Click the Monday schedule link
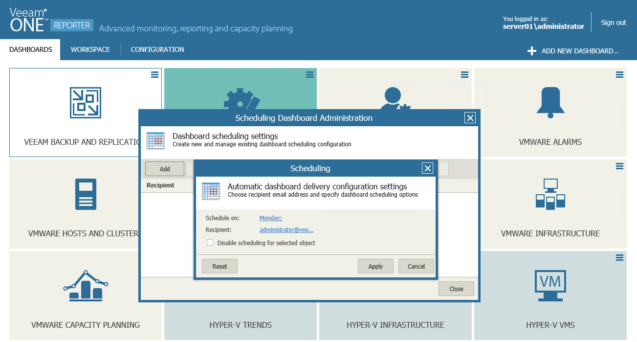The width and height of the screenshot is (637, 342). point(271,218)
